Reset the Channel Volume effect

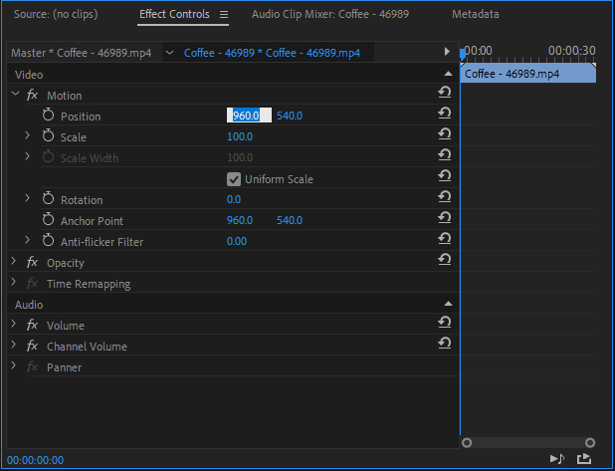tap(445, 344)
